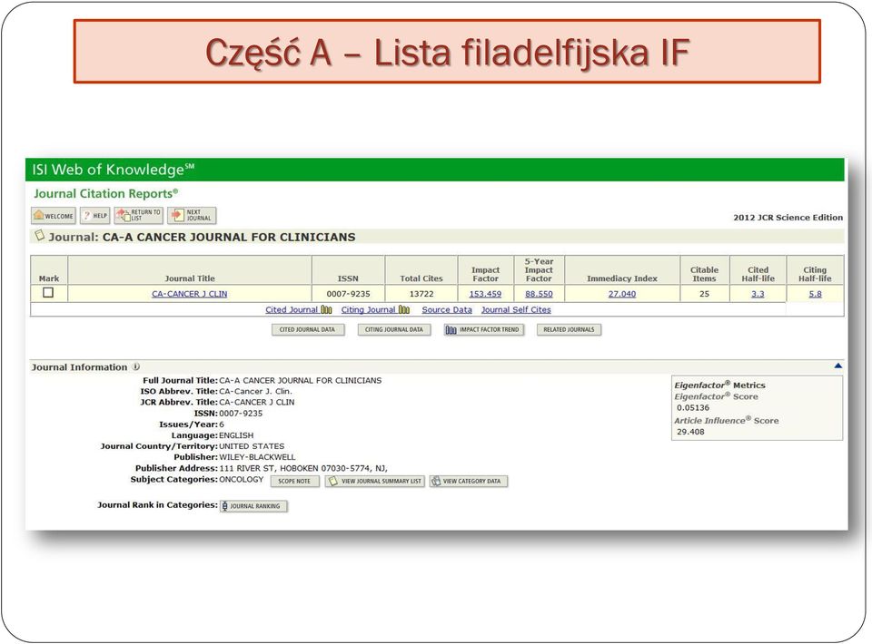This screenshot has width=872, height=644.
Task: Click the Journal Country value UNITED STATES
Action: point(252,446)
